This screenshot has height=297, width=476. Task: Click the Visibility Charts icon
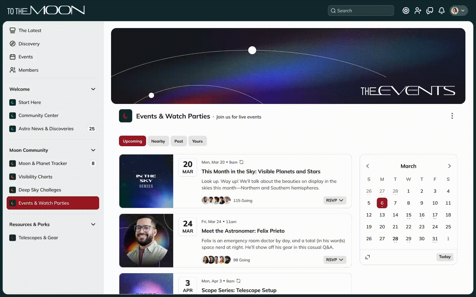[x=13, y=177]
